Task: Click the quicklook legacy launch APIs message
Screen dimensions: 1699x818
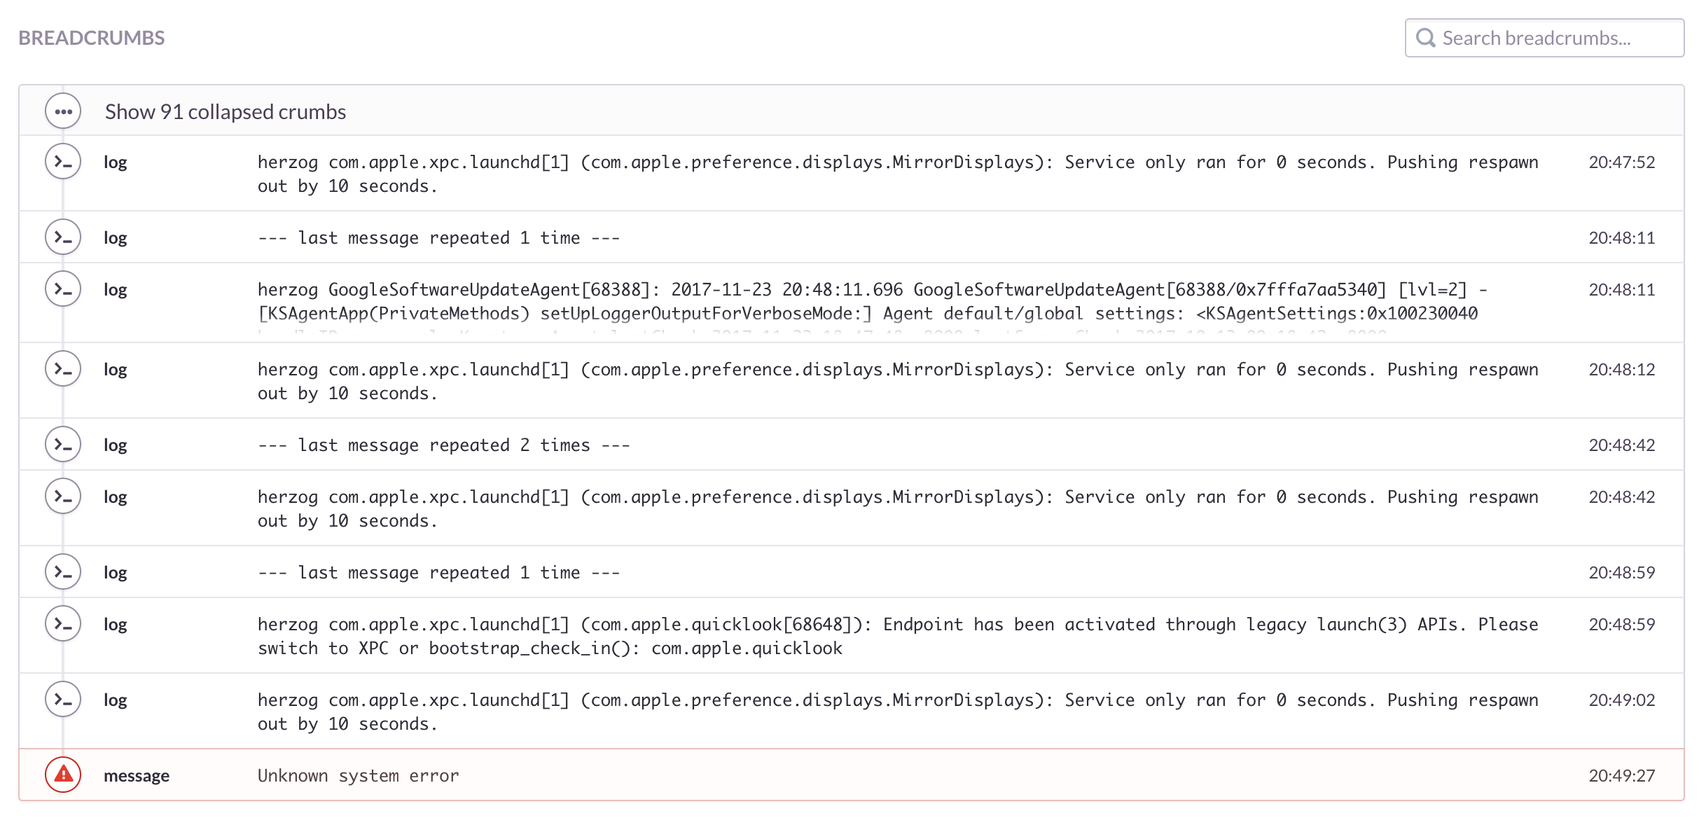Action: (896, 636)
